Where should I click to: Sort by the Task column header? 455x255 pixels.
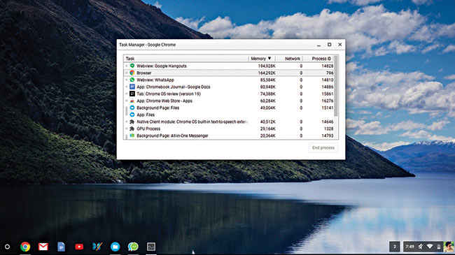[186, 59]
